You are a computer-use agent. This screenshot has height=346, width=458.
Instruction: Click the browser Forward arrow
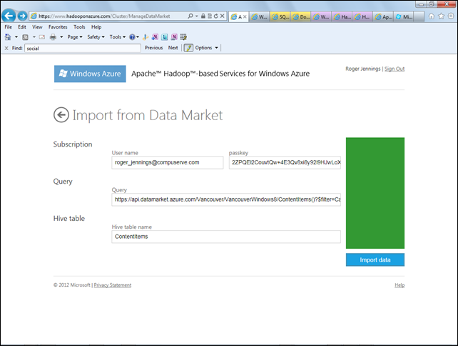[22, 16]
